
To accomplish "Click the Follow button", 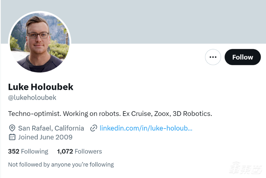I will [243, 57].
